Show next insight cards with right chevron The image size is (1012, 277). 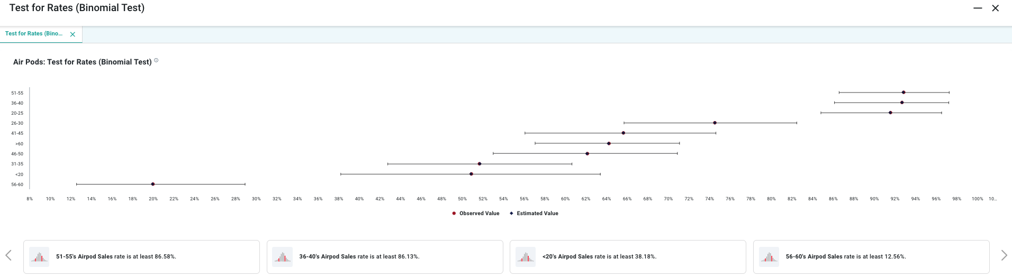pyautogui.click(x=1004, y=256)
